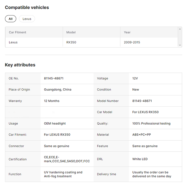This screenshot has width=186, height=186.
Task: Click the Key attributes heading
Action: (x=20, y=65)
